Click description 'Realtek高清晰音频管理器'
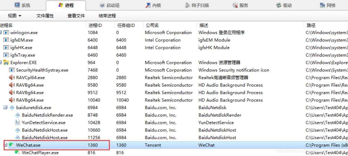Screen dimensions: 348x156 tap(223, 77)
